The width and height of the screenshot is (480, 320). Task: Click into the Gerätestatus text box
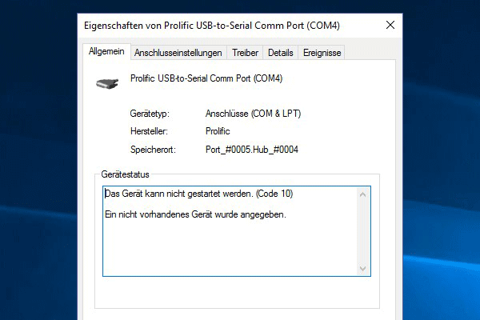(237, 231)
